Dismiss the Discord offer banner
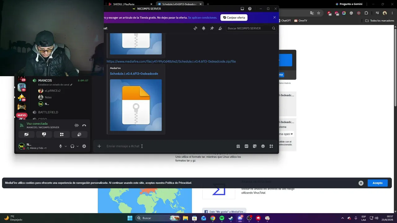This screenshot has width=397, height=223. click(274, 17)
